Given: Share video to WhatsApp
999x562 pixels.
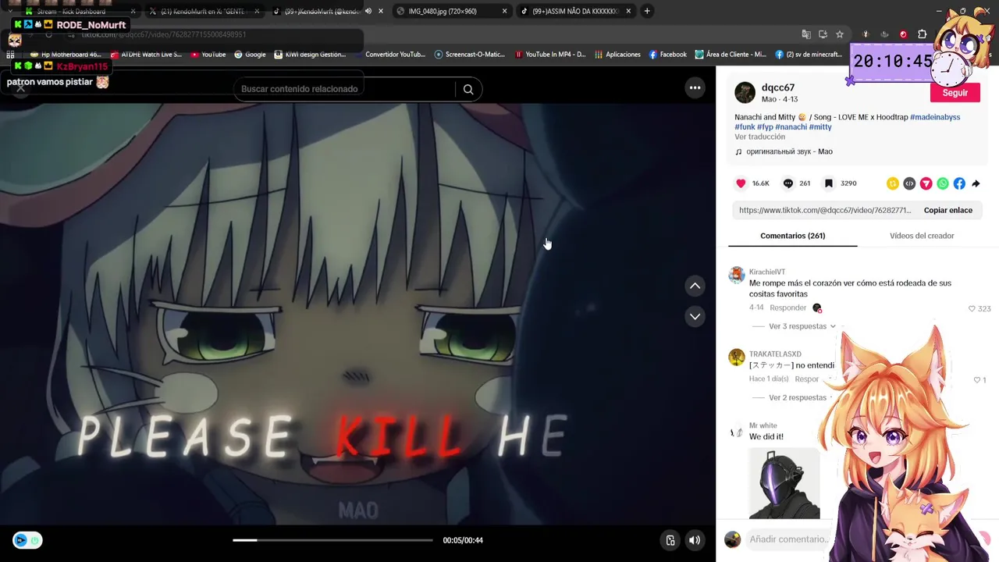Looking at the screenshot, I should point(943,183).
